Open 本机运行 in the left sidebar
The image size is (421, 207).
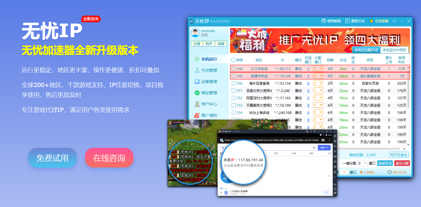[x=206, y=59]
